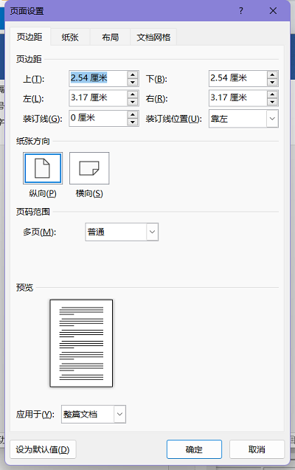Decrease the top margin (上) value
The image size is (295, 470).
(x=132, y=82)
